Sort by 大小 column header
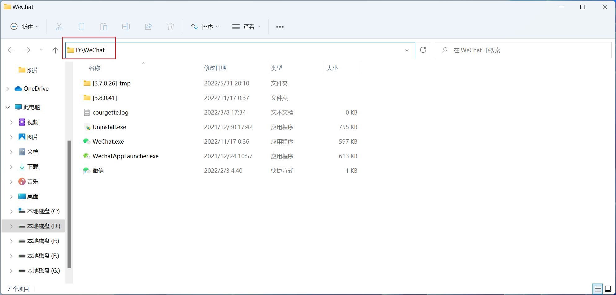The height and width of the screenshot is (295, 616). 332,68
